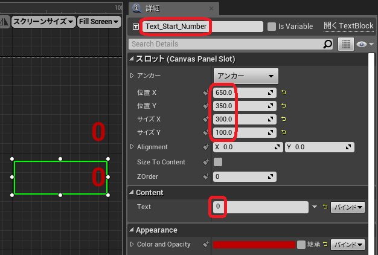Expand the アンカー property row

(x=132, y=76)
